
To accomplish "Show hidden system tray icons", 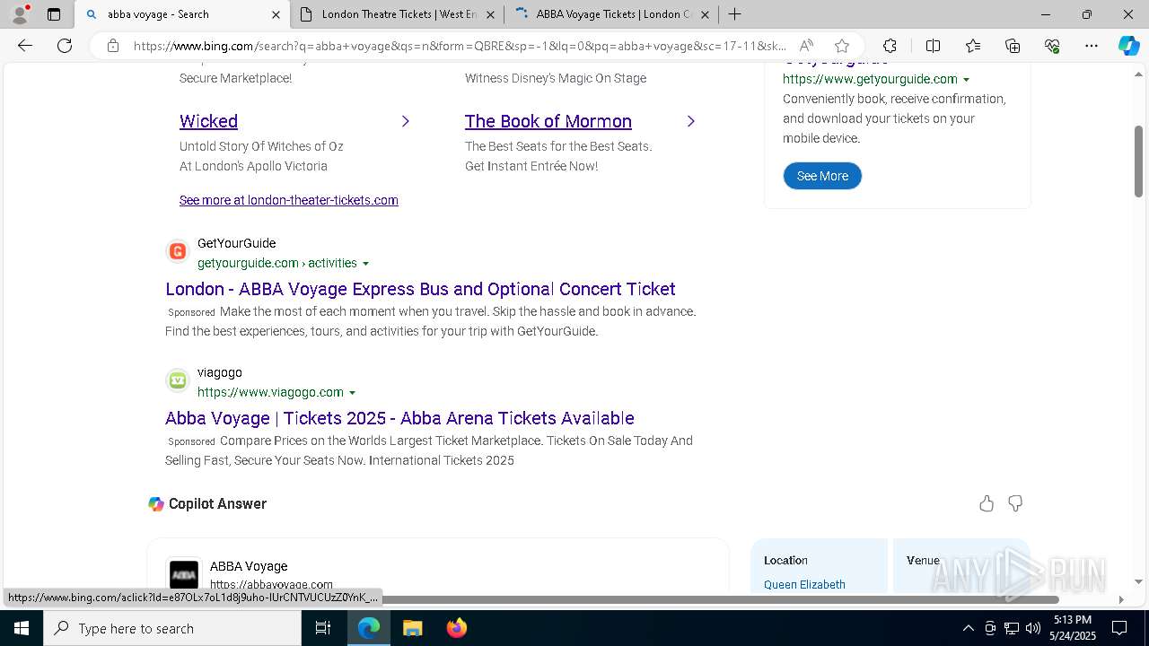I will click(x=968, y=628).
